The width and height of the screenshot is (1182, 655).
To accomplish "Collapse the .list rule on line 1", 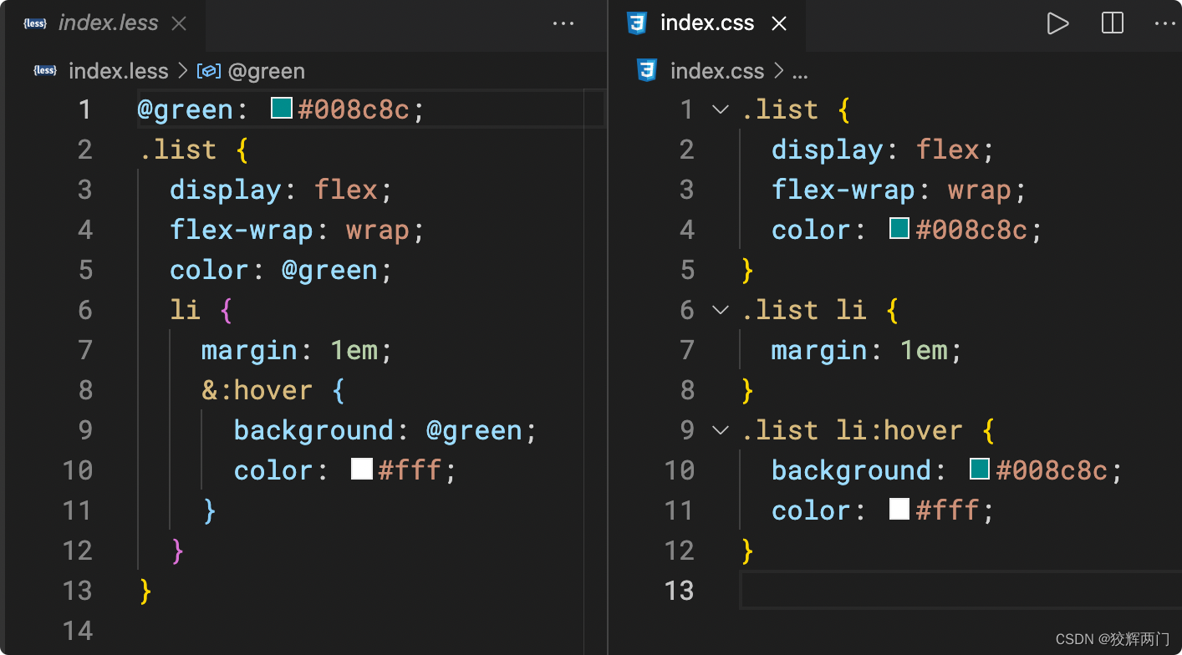I will tap(720, 109).
